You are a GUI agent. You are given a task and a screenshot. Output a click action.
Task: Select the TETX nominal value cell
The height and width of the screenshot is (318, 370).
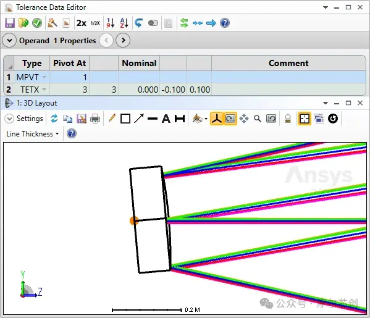pos(139,90)
